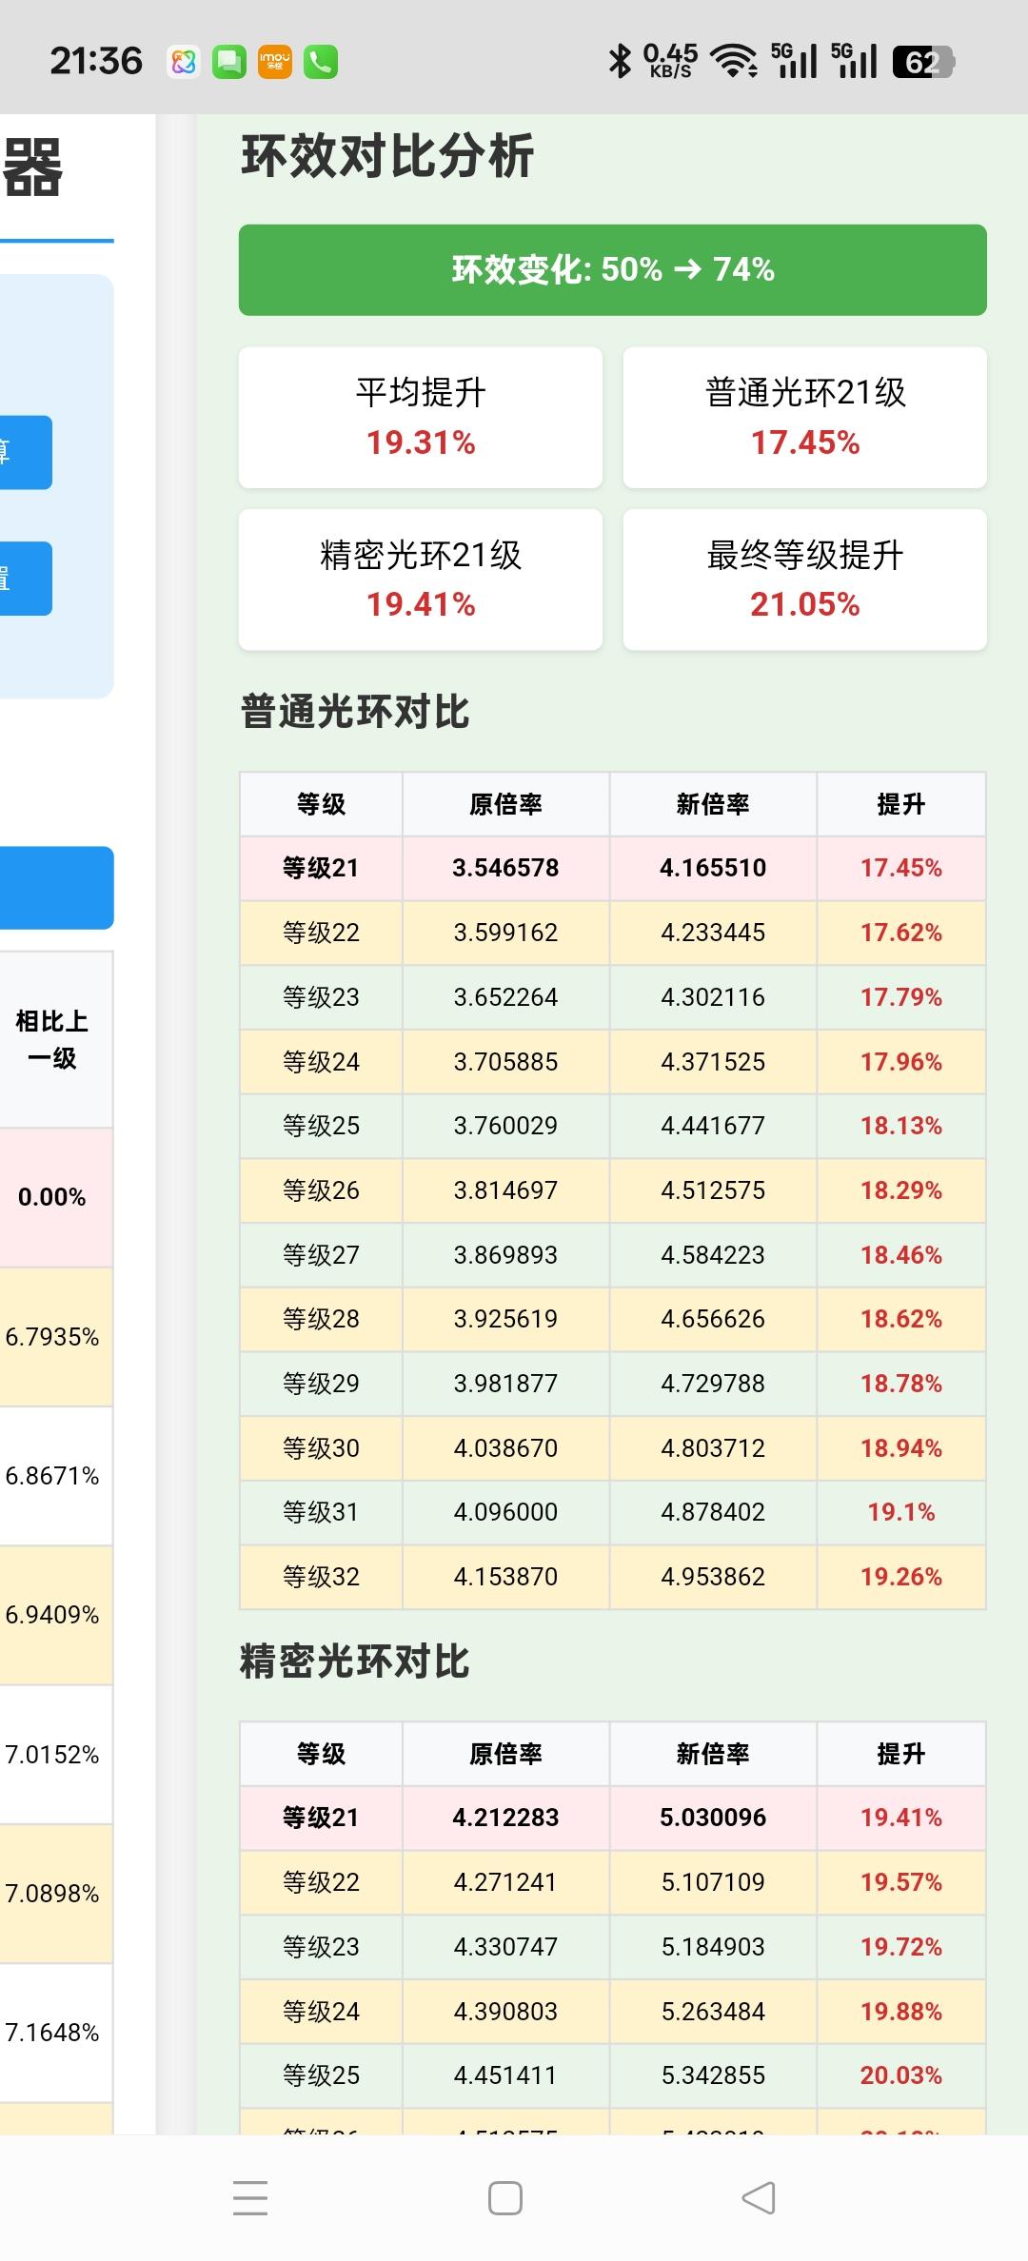1028x2261 pixels.
Task: Open the recent apps menu navigation icon
Action: click(250, 2197)
